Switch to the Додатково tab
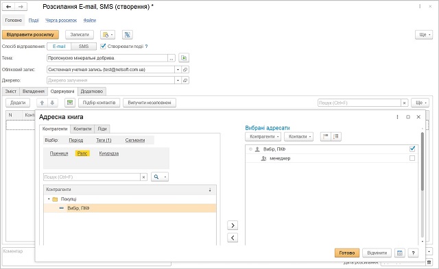 [x=91, y=91]
